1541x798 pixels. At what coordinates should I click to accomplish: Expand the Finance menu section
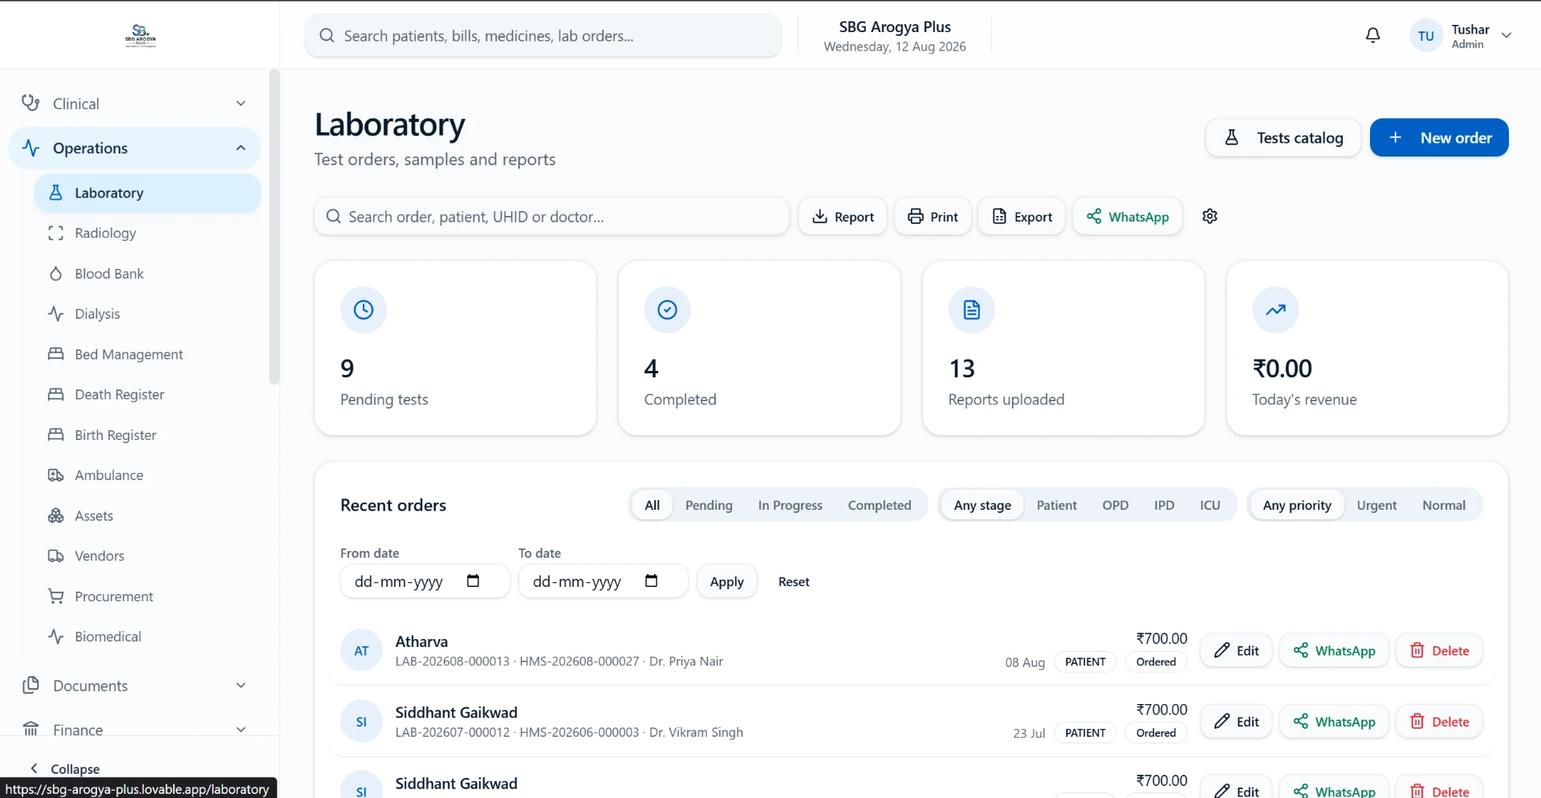click(x=134, y=728)
